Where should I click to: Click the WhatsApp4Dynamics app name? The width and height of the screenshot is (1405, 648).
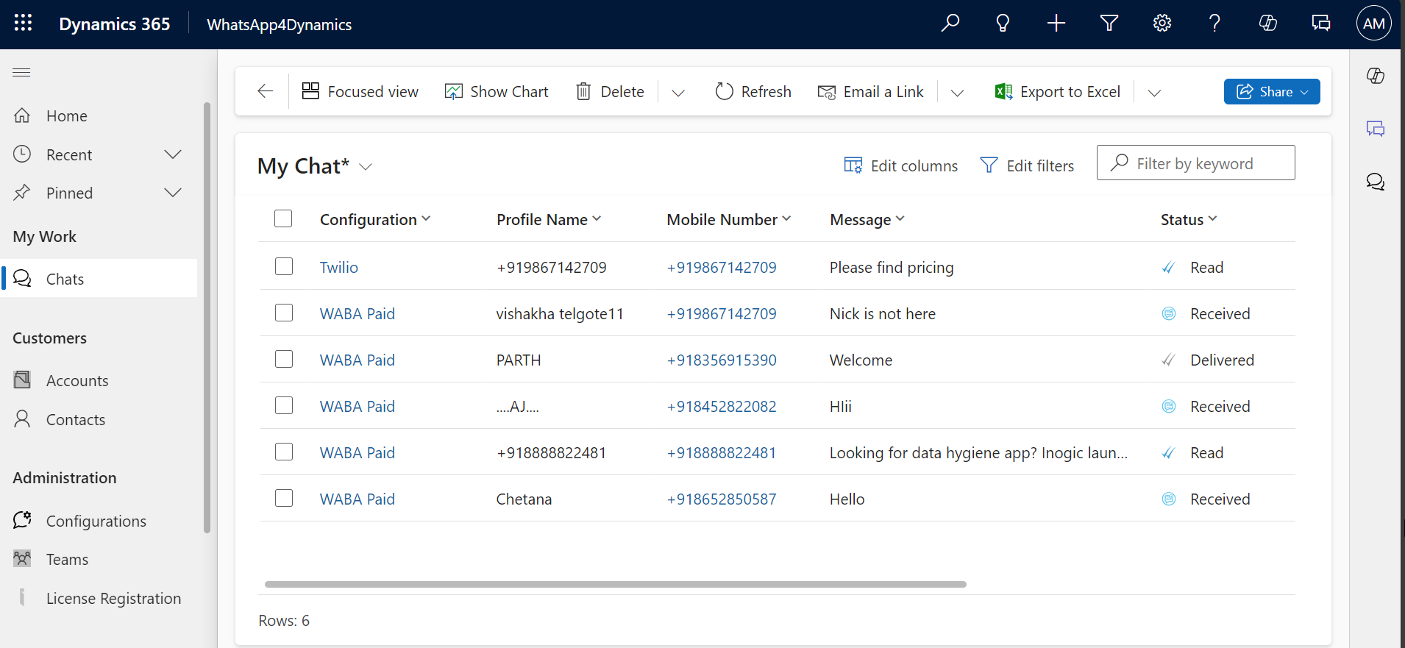[280, 24]
